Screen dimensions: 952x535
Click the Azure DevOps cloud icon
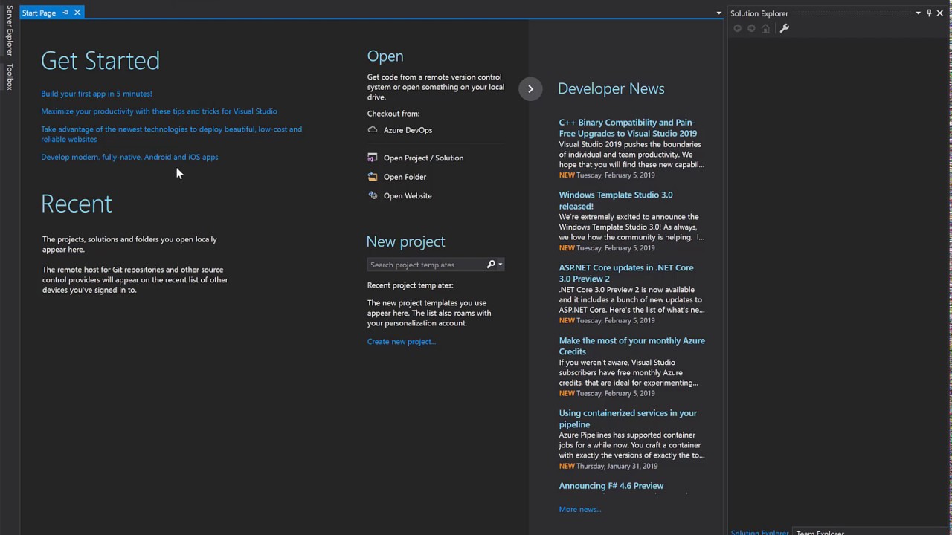coord(373,130)
